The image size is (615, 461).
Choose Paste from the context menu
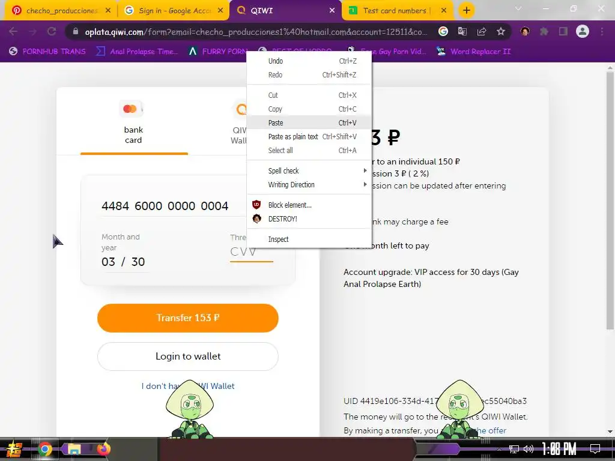tap(309, 122)
